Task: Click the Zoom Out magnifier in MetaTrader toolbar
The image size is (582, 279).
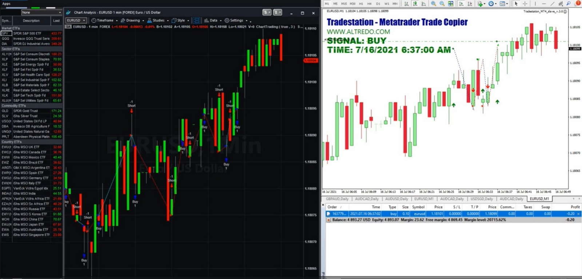Action: [x=442, y=4]
